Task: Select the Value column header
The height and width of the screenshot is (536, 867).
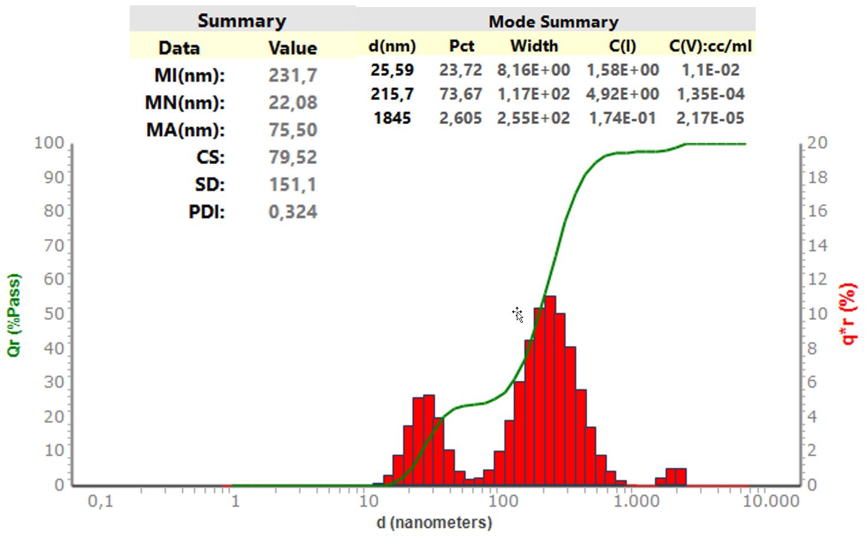Action: coord(293,48)
